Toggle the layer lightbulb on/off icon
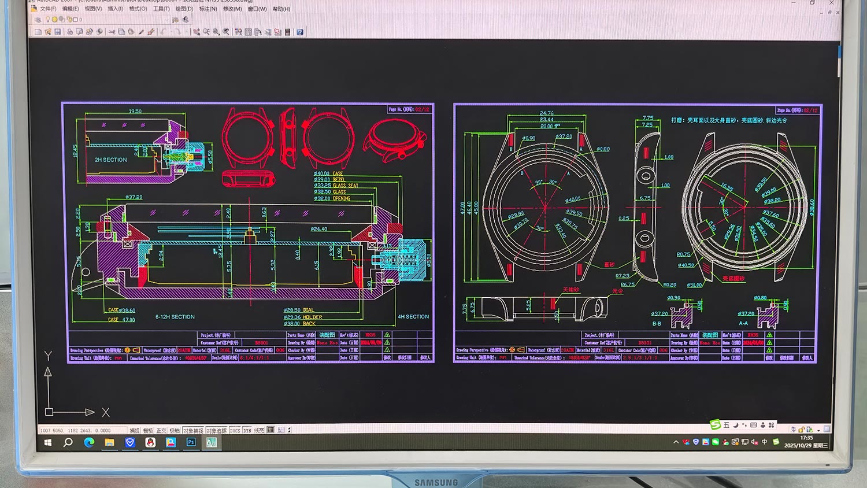 click(47, 20)
